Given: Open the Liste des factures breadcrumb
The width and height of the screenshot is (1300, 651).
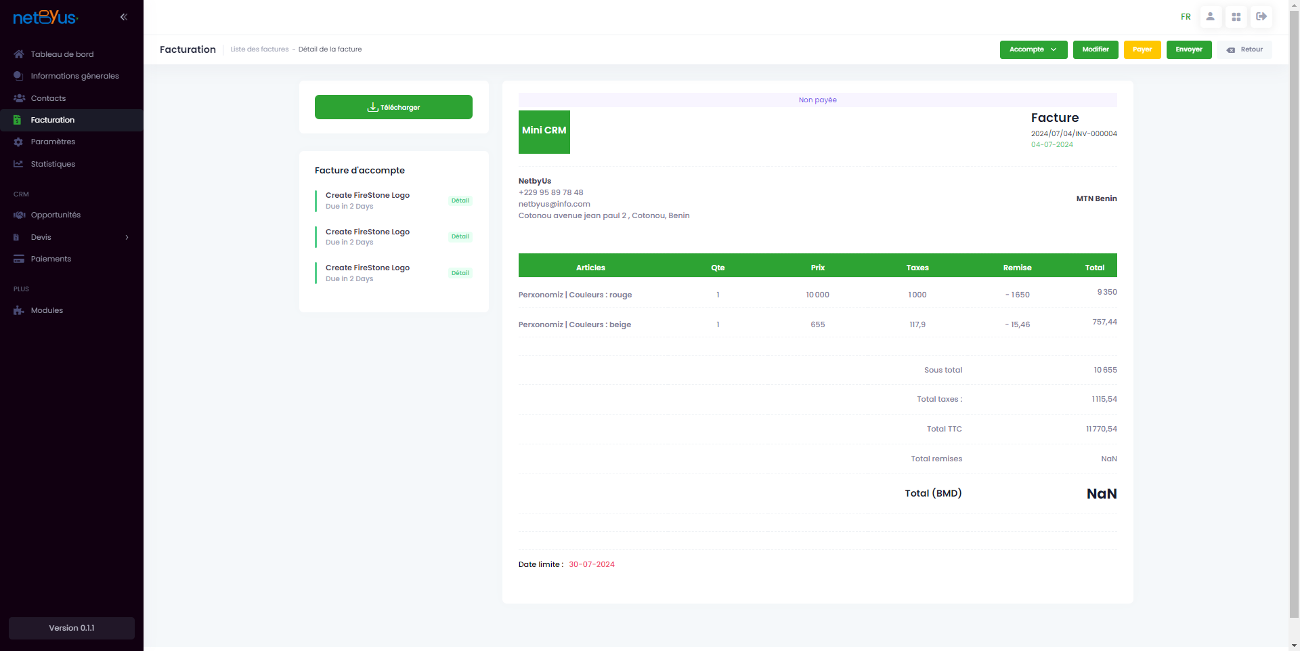Looking at the screenshot, I should click(x=259, y=49).
